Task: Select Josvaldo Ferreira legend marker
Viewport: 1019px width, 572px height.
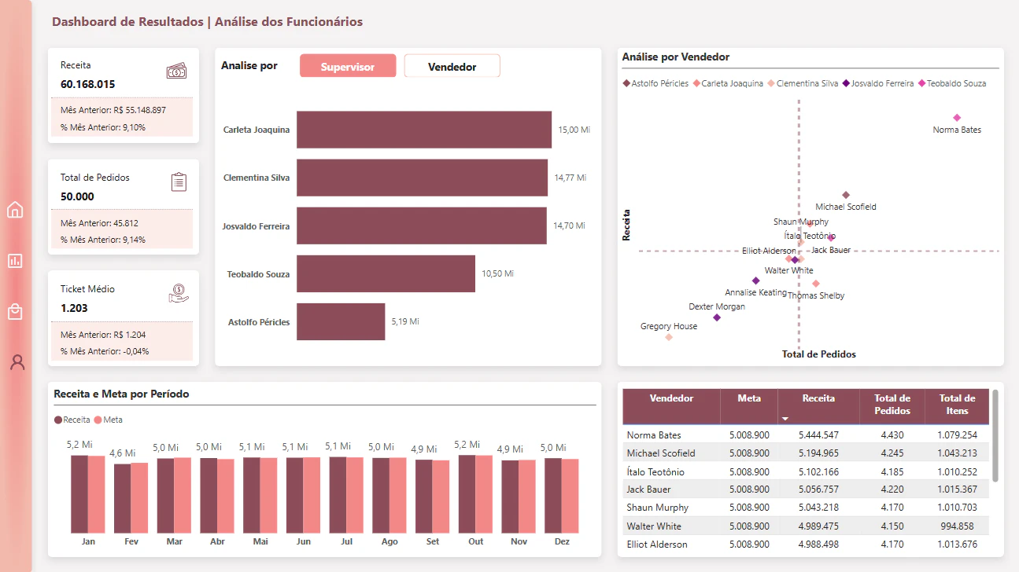Action: (x=847, y=83)
